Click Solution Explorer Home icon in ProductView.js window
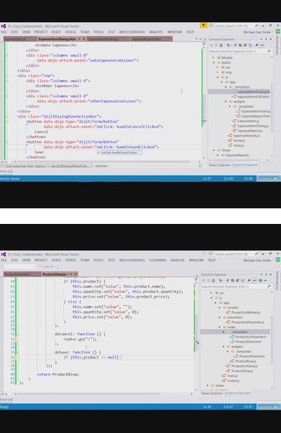The image size is (281, 433). tap(213, 281)
